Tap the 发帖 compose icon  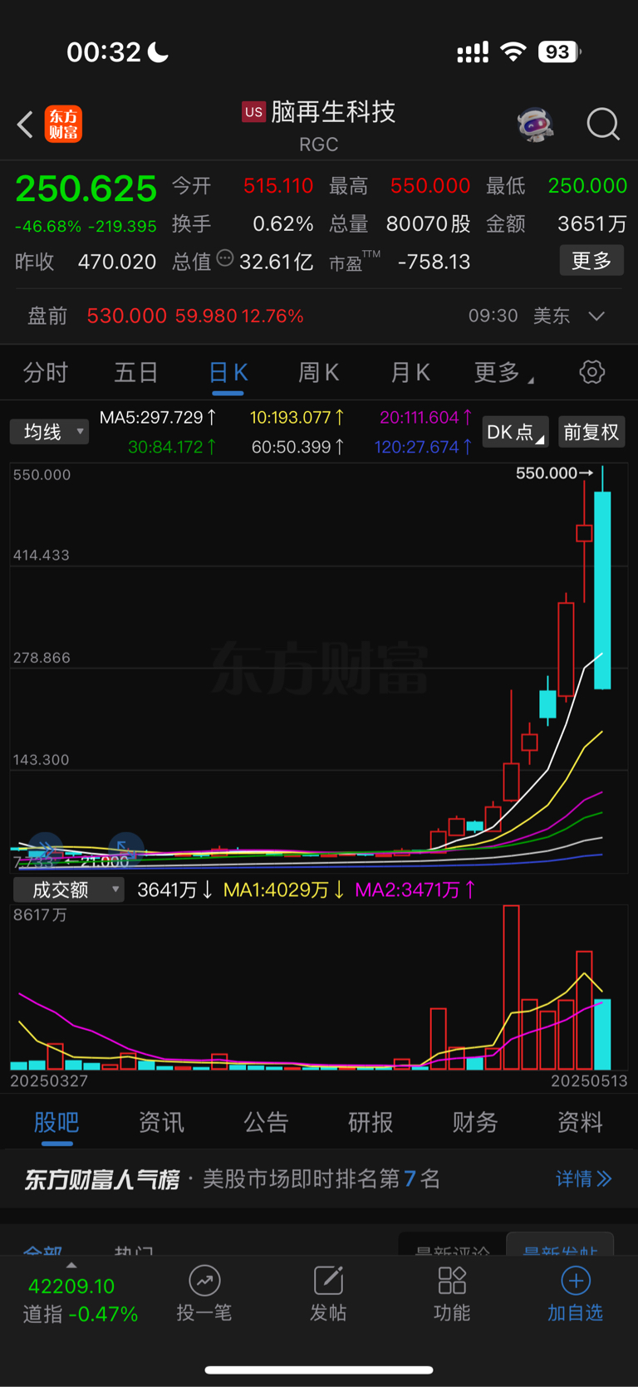328,1281
